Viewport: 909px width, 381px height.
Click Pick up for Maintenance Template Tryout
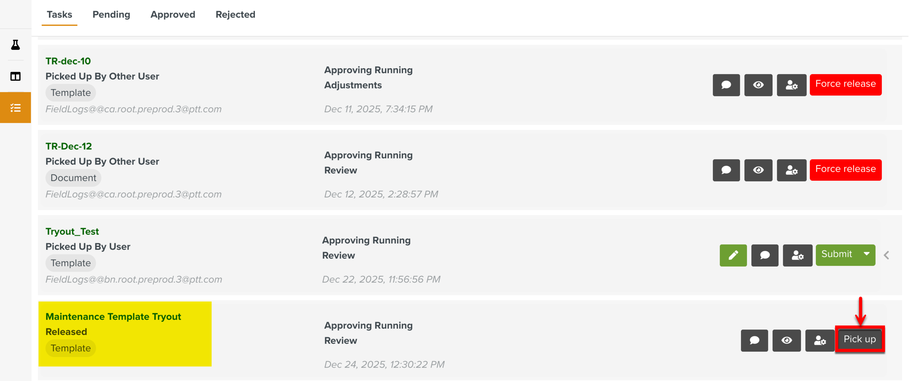tap(860, 339)
